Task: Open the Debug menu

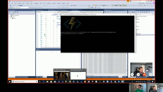Action: pos(27,3)
